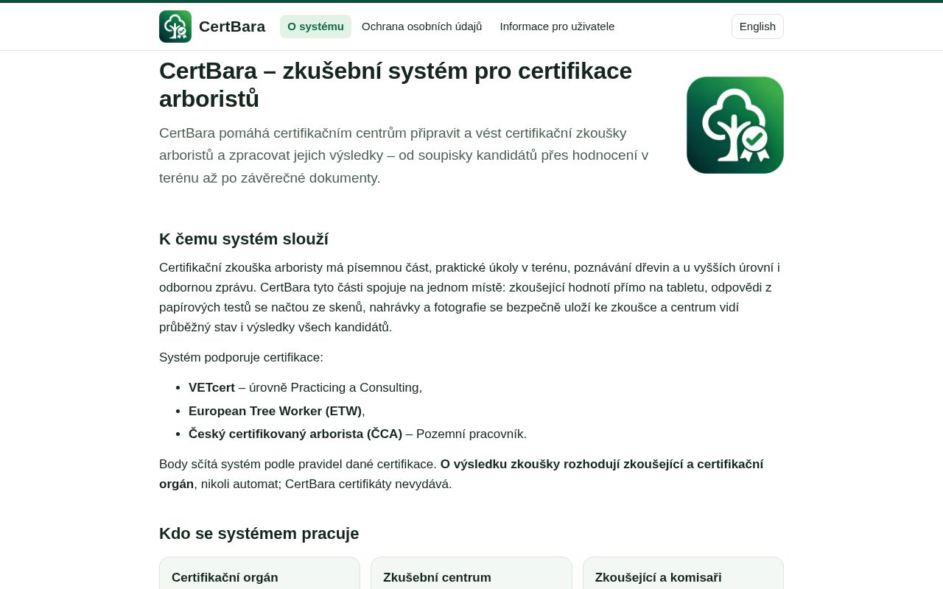Click the Český certifikovaný arborista item
The image size is (943, 589).
357,434
